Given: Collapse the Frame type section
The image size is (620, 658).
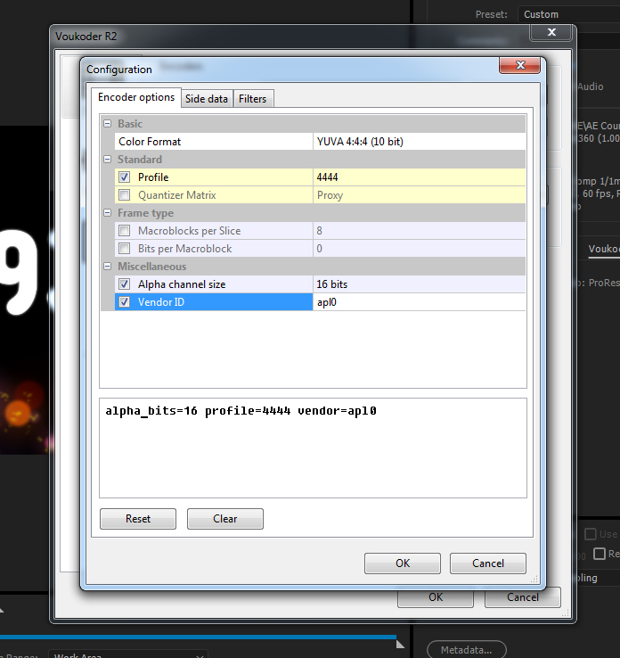Looking at the screenshot, I should (108, 213).
